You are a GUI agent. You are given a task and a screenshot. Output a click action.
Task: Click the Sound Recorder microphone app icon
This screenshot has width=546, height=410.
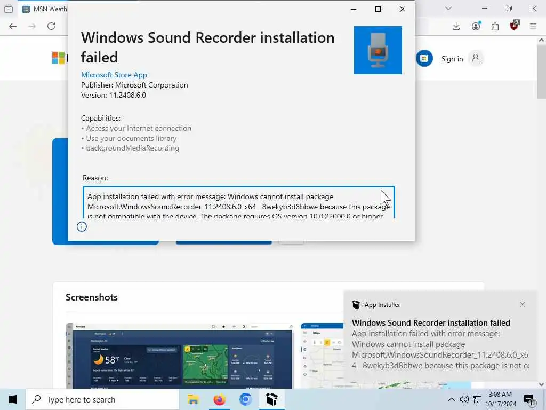(x=378, y=50)
